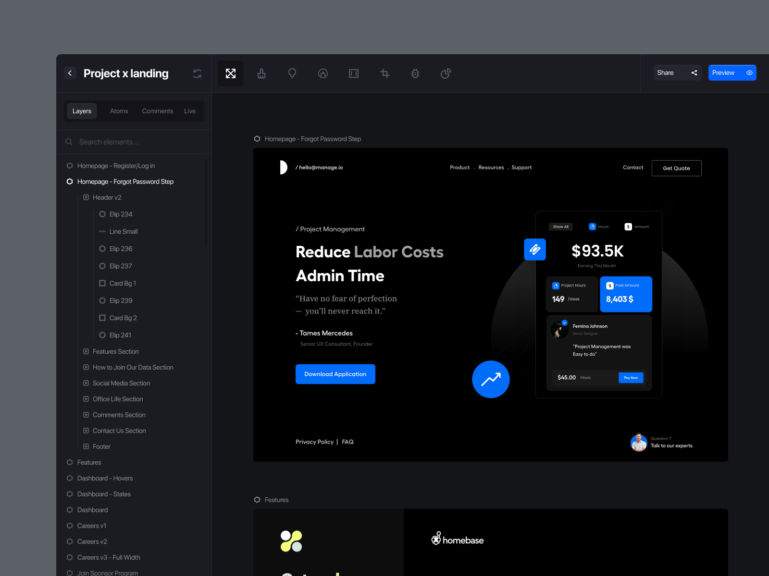Click the back arrow beside Project x landing
The image size is (769, 576).
[x=70, y=73]
